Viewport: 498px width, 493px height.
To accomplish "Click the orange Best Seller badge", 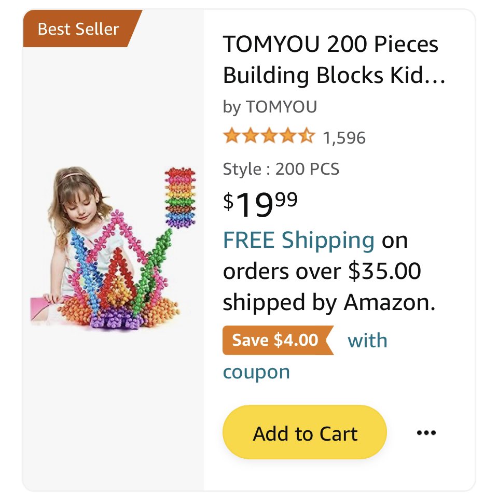I will click(x=79, y=29).
